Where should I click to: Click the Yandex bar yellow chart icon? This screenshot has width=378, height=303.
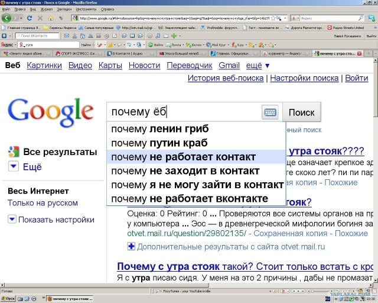pyautogui.click(x=110, y=45)
